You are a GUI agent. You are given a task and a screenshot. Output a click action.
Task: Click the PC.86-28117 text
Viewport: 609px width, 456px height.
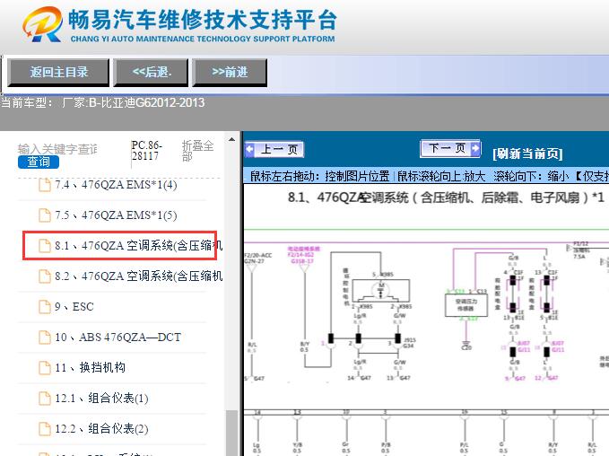pyautogui.click(x=146, y=151)
